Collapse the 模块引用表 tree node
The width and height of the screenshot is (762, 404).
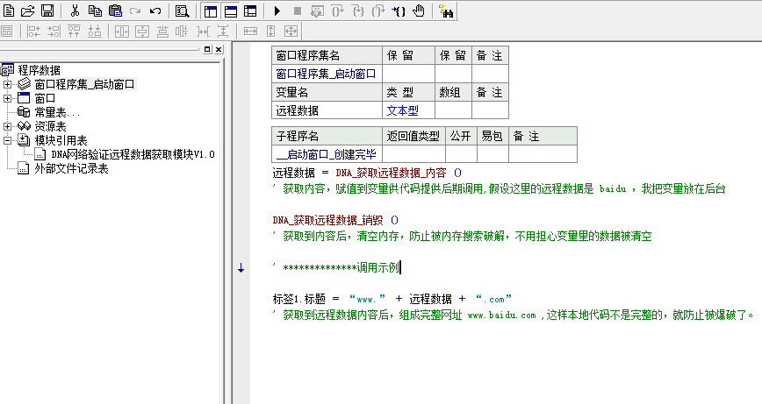coord(7,140)
